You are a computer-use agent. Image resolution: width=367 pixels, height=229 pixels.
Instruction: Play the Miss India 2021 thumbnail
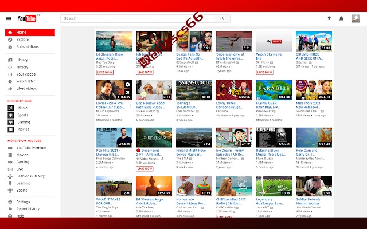(314, 90)
